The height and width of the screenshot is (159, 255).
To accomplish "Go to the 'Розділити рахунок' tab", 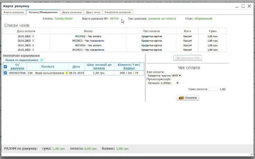I will click(x=118, y=12).
